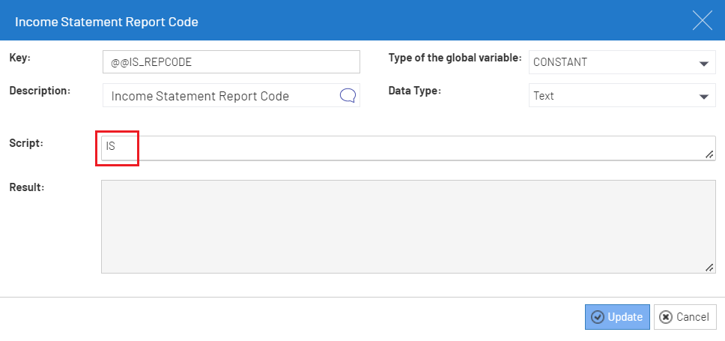Screen dimensions: 725x341
Task: Open the comment bubble in Description field
Action: (348, 96)
